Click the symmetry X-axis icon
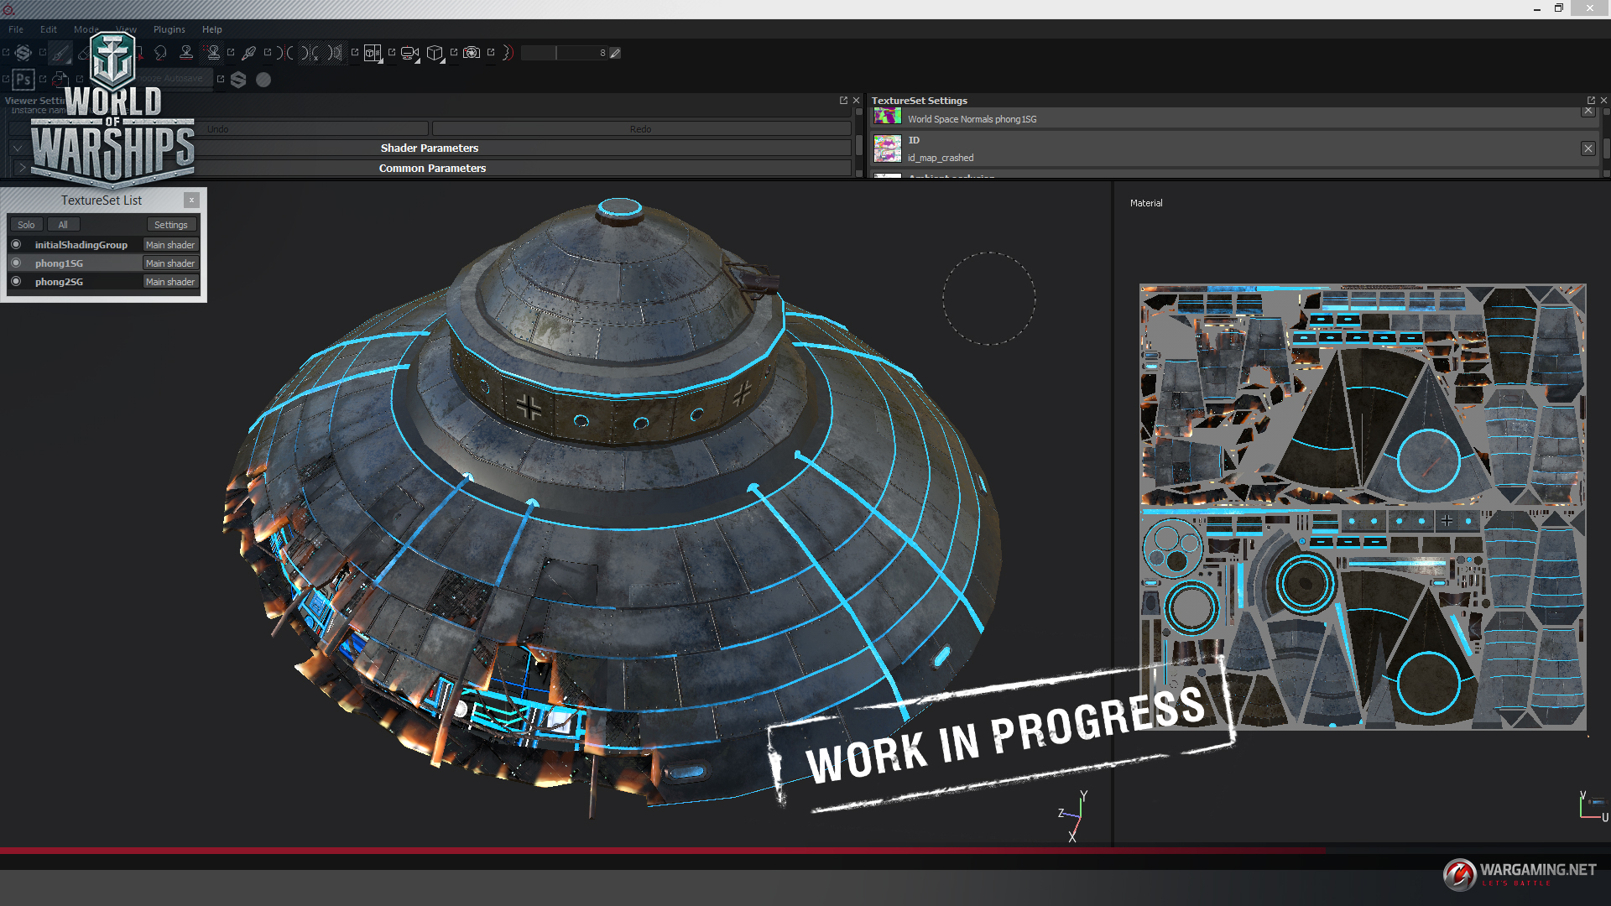The width and height of the screenshot is (1611, 906). click(310, 53)
